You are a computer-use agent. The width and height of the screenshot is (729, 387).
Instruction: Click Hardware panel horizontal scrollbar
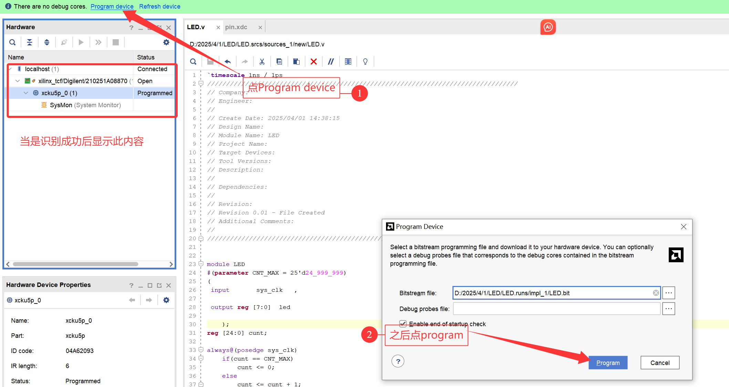point(76,264)
